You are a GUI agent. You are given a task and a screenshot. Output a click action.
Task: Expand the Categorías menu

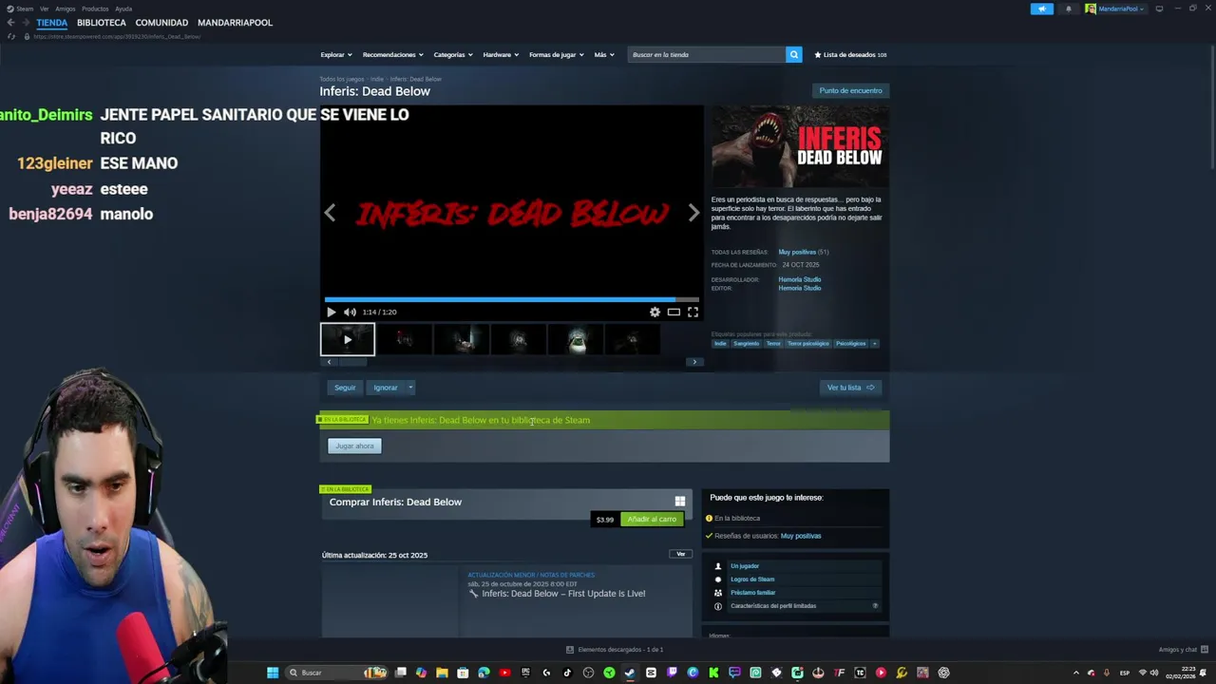pyautogui.click(x=453, y=54)
